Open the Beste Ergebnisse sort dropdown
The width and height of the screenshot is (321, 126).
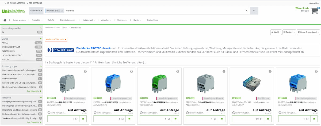point(308,32)
